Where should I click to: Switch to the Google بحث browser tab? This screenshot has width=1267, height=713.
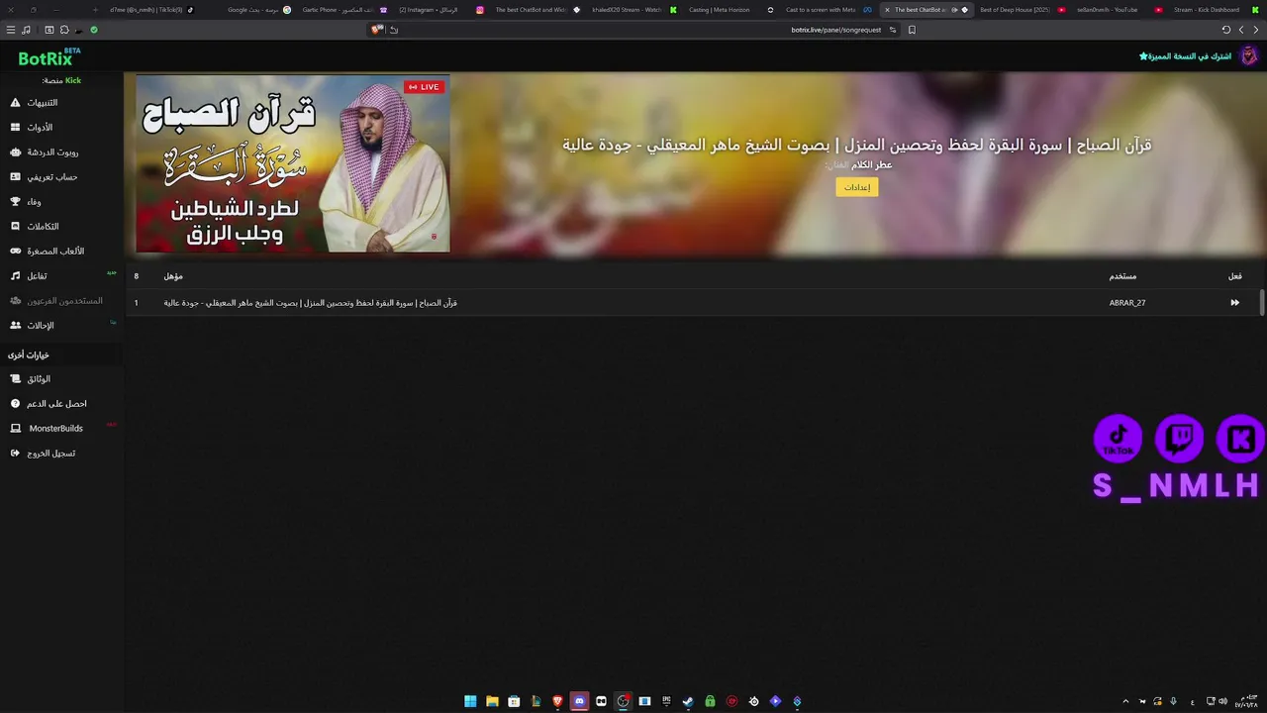click(x=259, y=10)
